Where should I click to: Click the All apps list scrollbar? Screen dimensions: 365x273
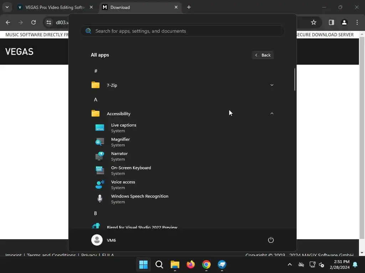coord(294,79)
